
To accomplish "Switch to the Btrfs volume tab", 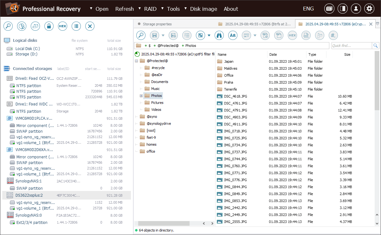I will point(255,24).
